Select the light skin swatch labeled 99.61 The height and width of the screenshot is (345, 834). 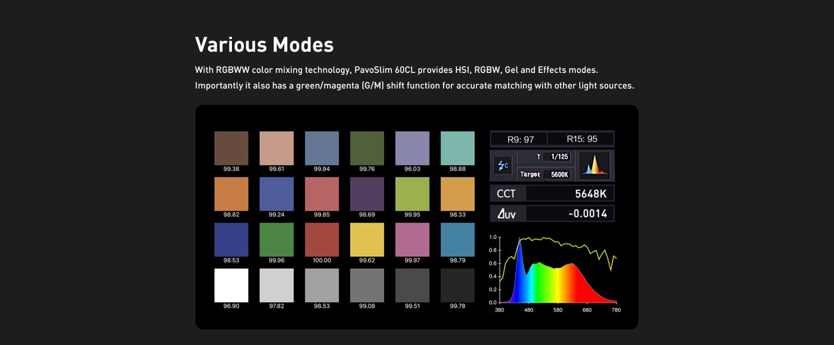[277, 148]
